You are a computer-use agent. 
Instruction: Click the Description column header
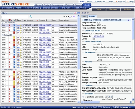(68, 20)
